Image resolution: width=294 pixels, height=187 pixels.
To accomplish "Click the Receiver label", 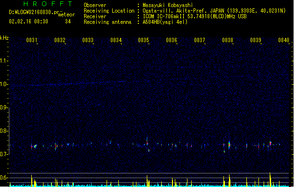I will pyautogui.click(x=95, y=16).
